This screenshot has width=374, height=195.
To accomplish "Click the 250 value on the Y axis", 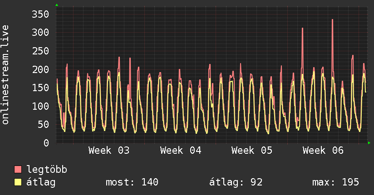I will pyautogui.click(x=40, y=51).
